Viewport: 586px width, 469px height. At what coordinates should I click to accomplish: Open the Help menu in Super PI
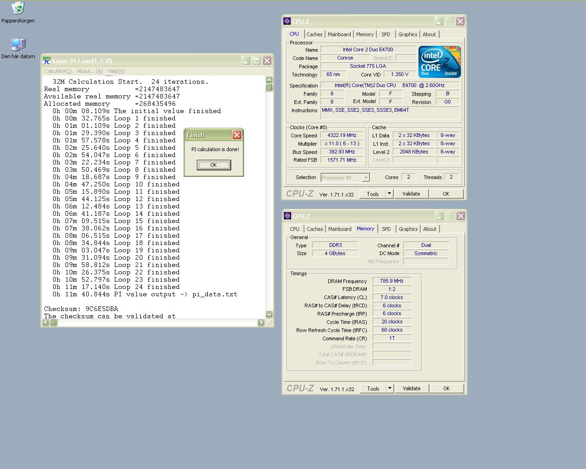click(x=116, y=71)
